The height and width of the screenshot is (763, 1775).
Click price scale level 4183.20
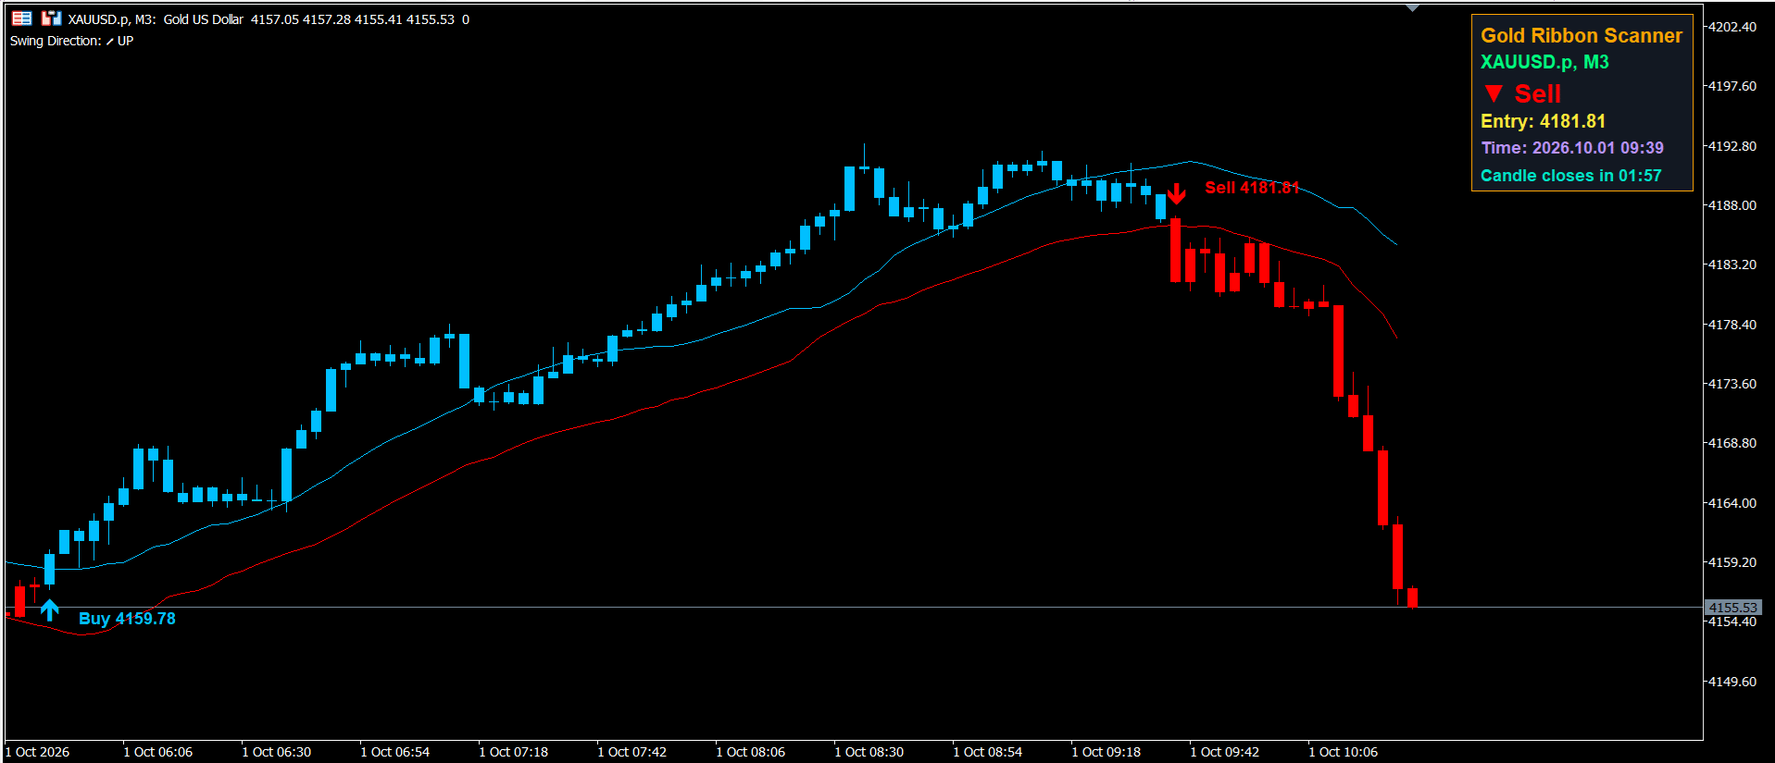1732,265
